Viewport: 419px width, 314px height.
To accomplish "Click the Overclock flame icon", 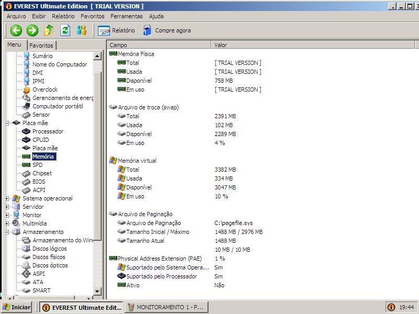I will click(x=26, y=89).
